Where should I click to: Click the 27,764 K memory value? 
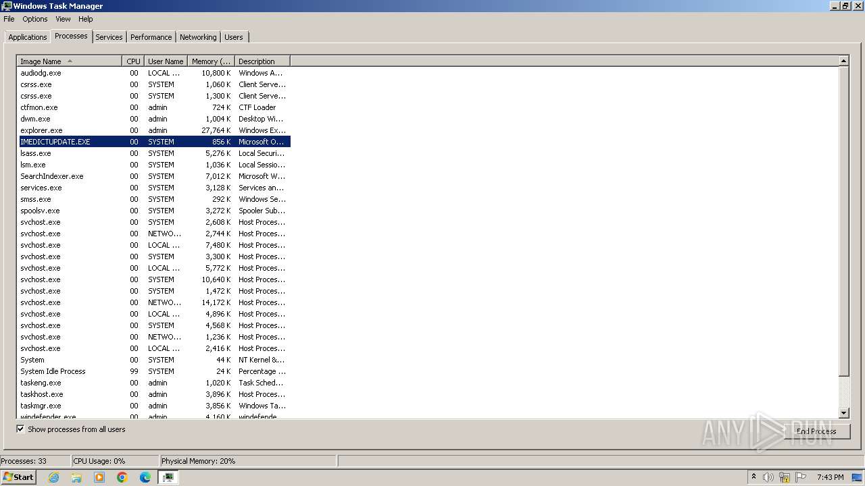tap(216, 130)
